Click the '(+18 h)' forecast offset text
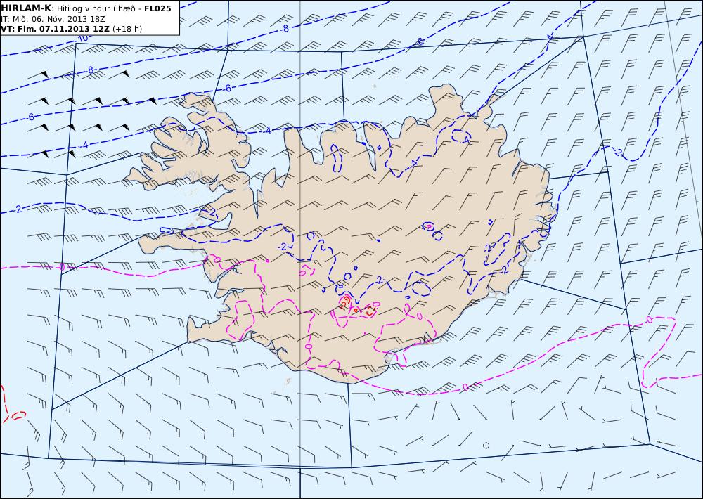 (127, 29)
